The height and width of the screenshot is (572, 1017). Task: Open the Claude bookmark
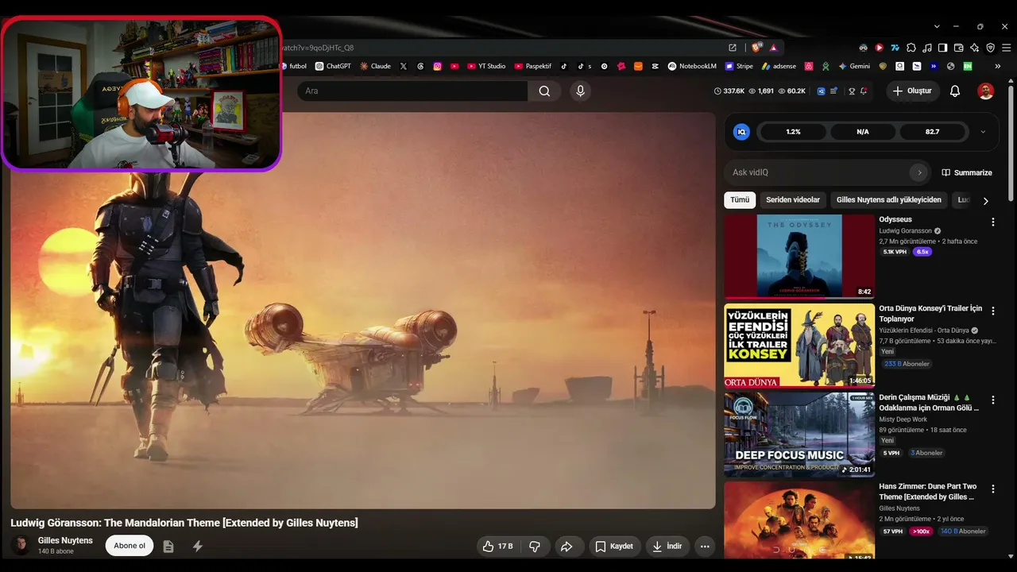tap(375, 67)
